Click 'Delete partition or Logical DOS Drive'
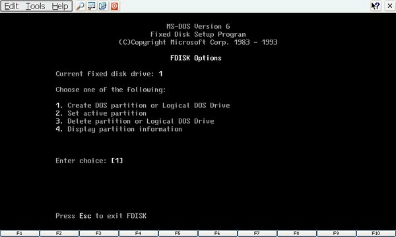396x237 pixels. click(x=141, y=121)
